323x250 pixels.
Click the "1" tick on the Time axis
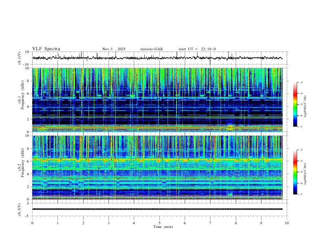pyautogui.click(x=58, y=223)
